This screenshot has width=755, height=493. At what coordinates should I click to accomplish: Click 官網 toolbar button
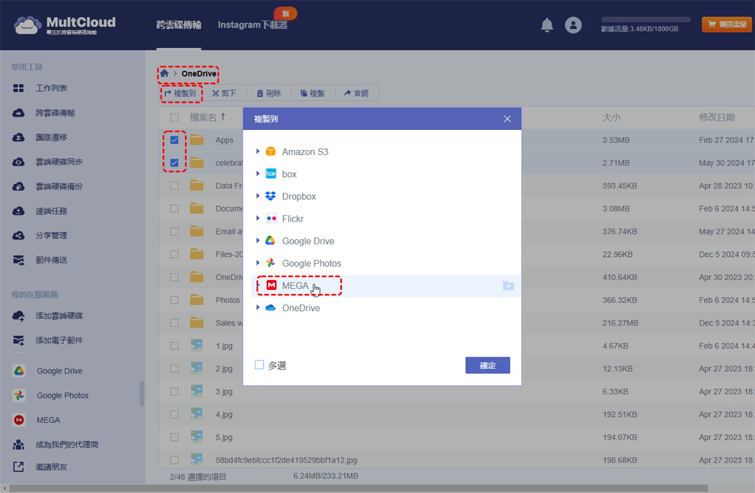point(356,94)
